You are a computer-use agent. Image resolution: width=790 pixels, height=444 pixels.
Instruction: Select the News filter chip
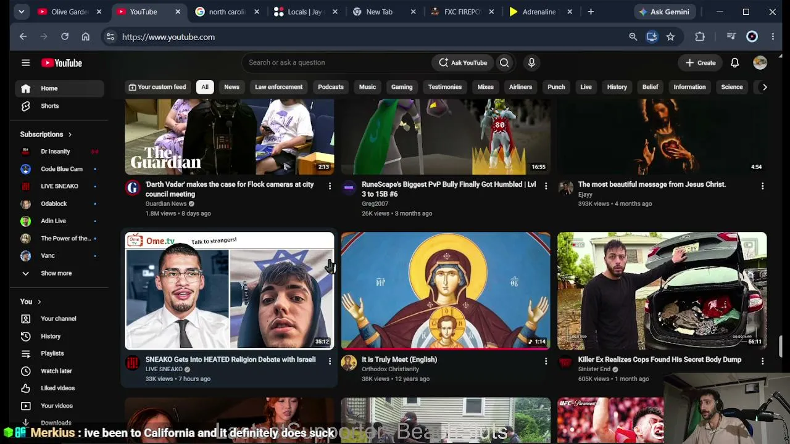[231, 87]
